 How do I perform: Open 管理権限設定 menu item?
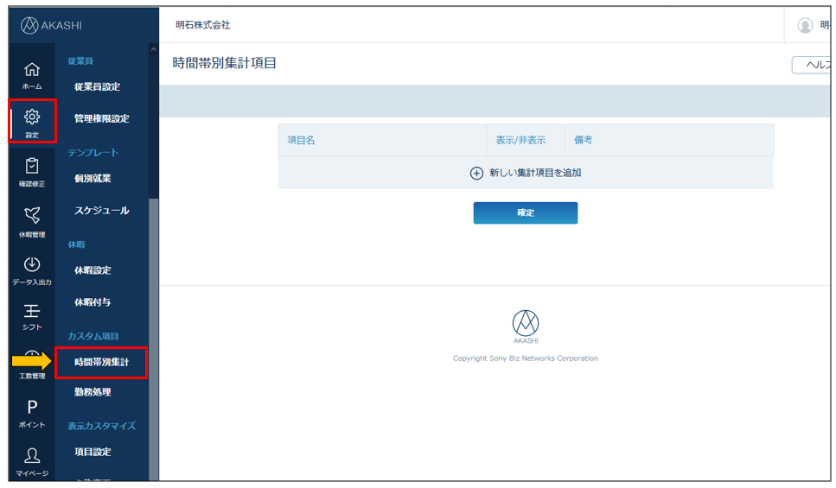tap(101, 118)
